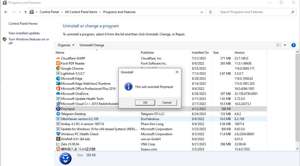Screen dimensions: 300x166
Task: Click the Foxit PDF Reader icon
Action: point(58,63)
